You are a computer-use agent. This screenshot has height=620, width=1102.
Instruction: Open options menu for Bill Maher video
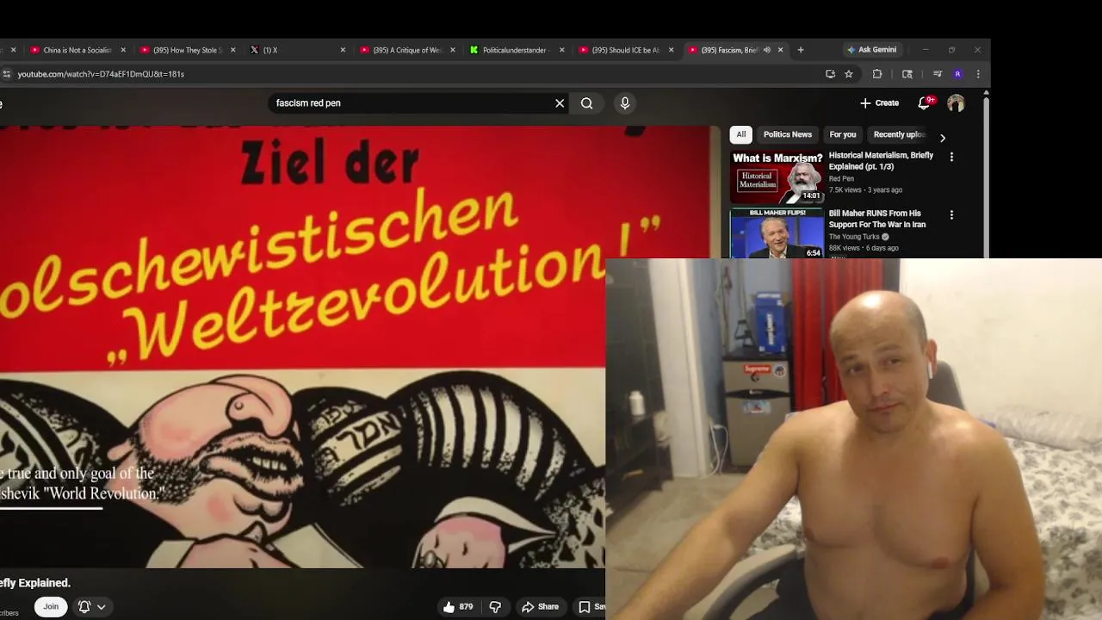click(951, 215)
